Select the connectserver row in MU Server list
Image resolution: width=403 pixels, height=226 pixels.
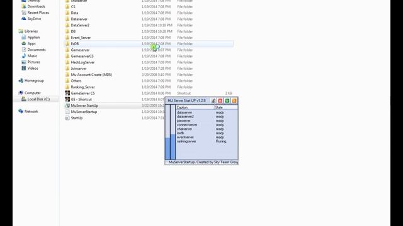pyautogui.click(x=207, y=125)
